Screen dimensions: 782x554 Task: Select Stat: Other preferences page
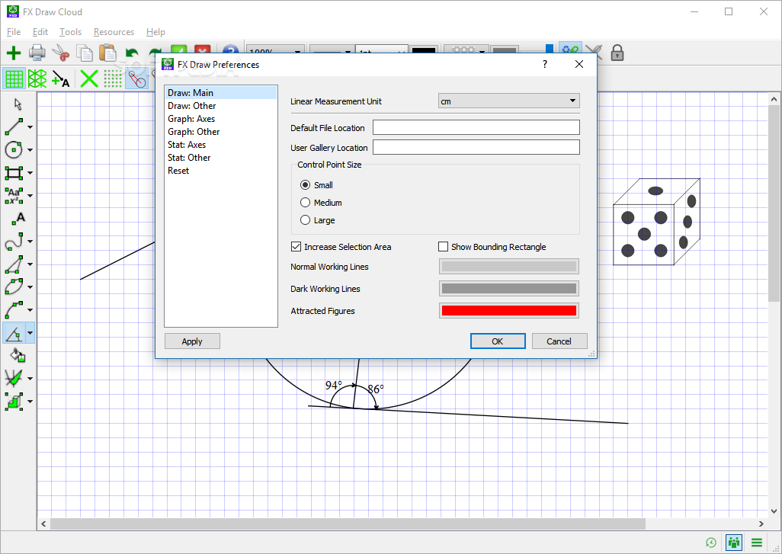tap(221, 158)
